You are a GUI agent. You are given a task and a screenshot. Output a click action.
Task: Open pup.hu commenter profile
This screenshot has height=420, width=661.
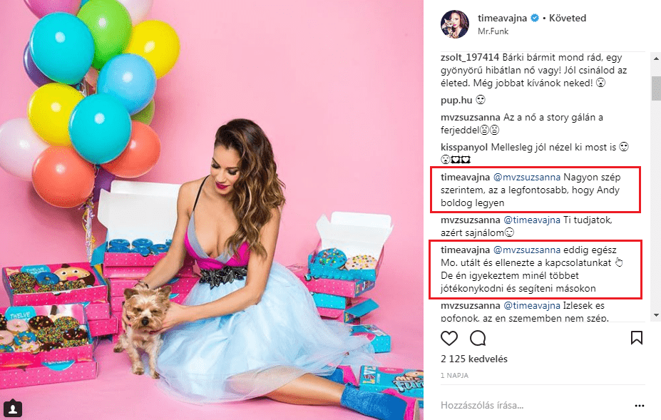pyautogui.click(x=456, y=101)
